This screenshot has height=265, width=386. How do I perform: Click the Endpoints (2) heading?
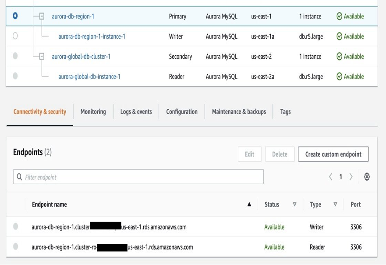[x=32, y=152]
